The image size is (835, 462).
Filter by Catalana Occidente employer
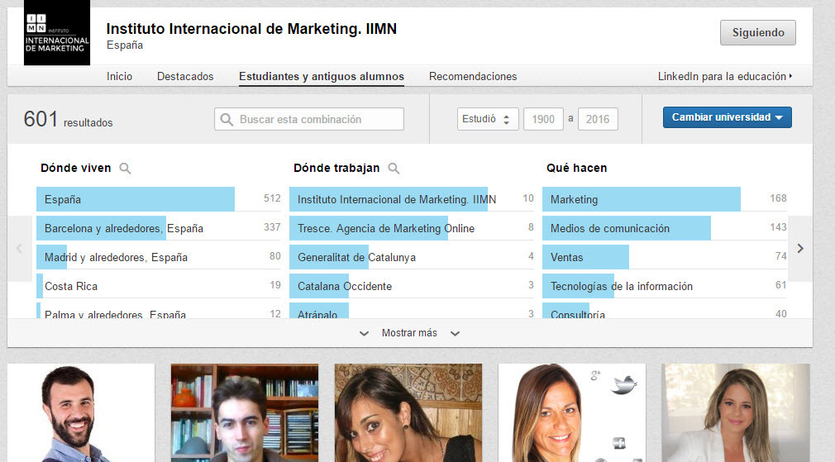(x=412, y=286)
